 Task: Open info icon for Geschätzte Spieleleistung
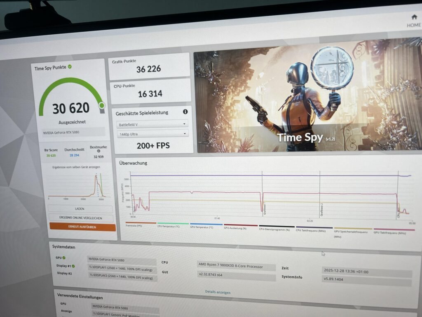(x=185, y=111)
